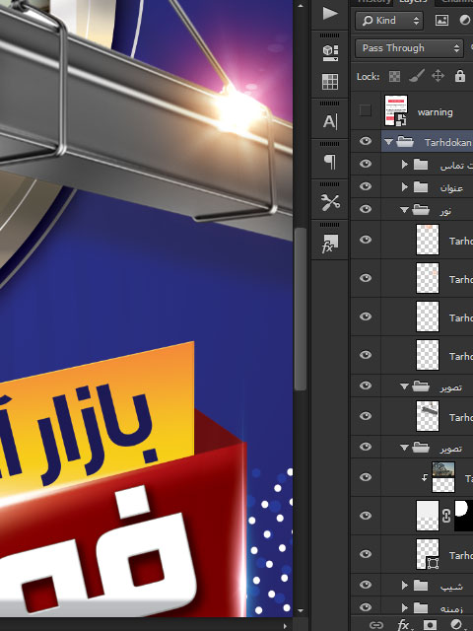The width and height of the screenshot is (473, 631).
Task: Switch to the History tab
Action: (373, 2)
